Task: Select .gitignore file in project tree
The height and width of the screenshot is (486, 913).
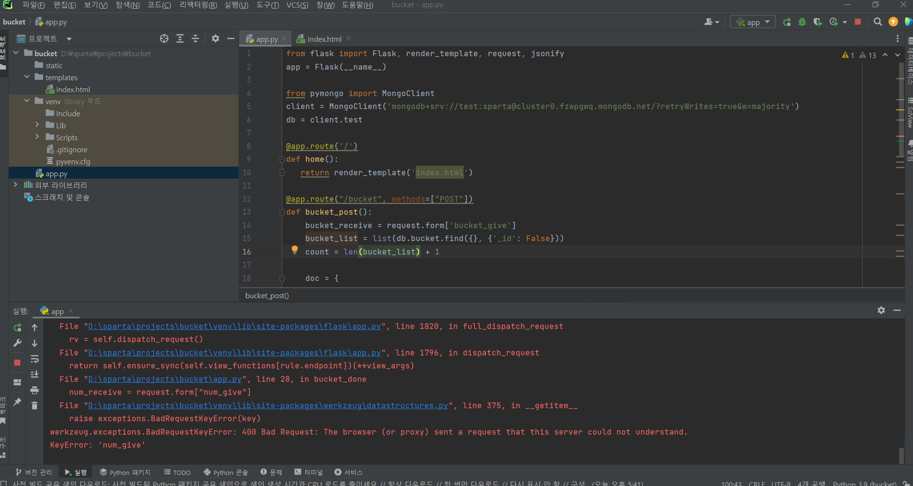Action: tap(72, 149)
